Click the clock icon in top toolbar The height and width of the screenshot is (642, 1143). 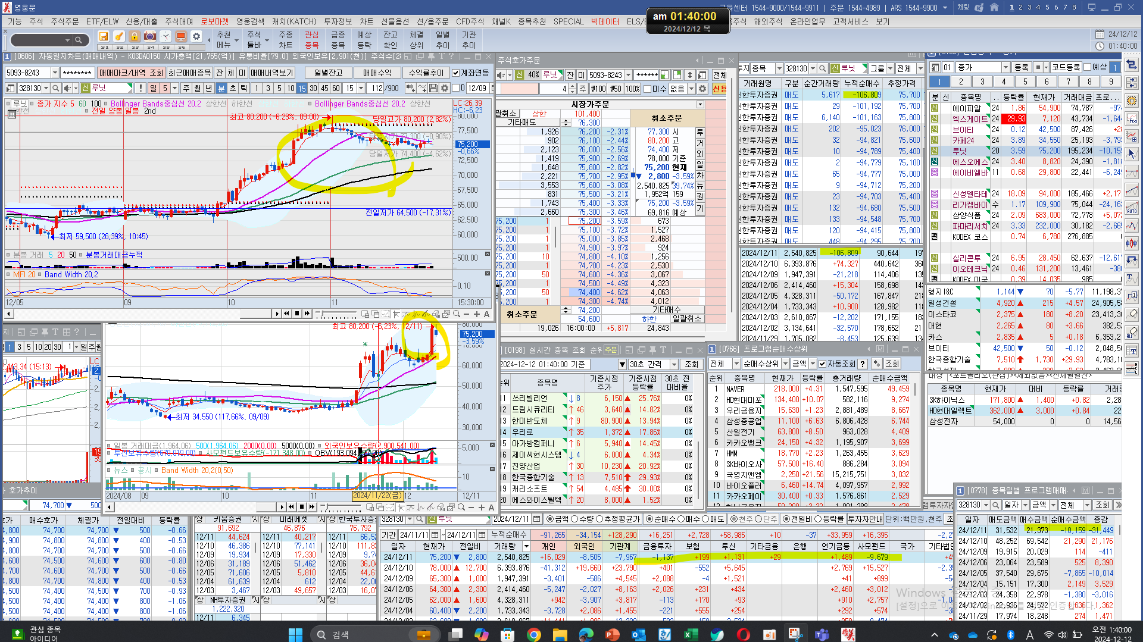pos(165,37)
